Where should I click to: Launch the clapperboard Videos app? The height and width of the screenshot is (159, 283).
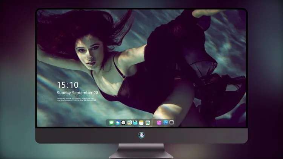coord(135,122)
